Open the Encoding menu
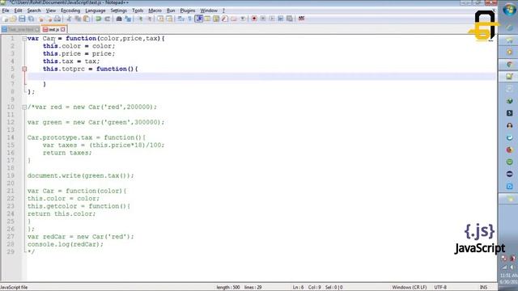The height and width of the screenshot is (291, 518). coord(70,11)
